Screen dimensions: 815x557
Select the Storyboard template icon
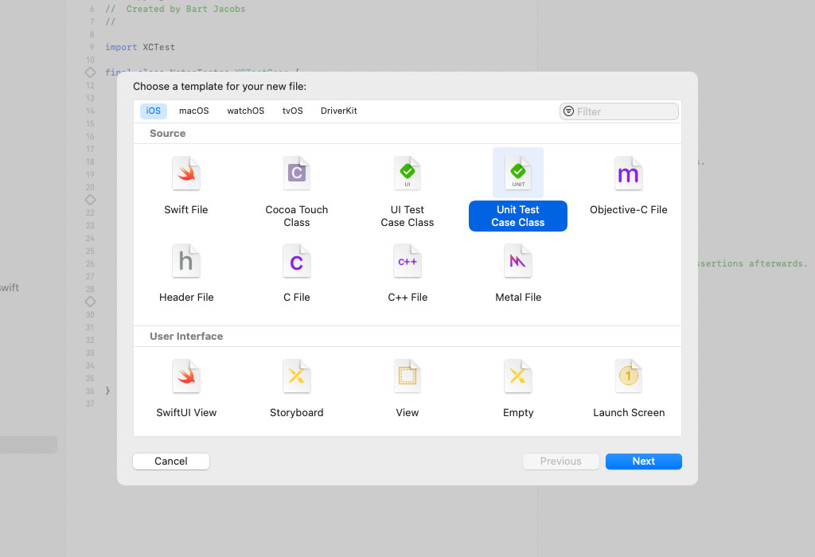[x=296, y=376]
